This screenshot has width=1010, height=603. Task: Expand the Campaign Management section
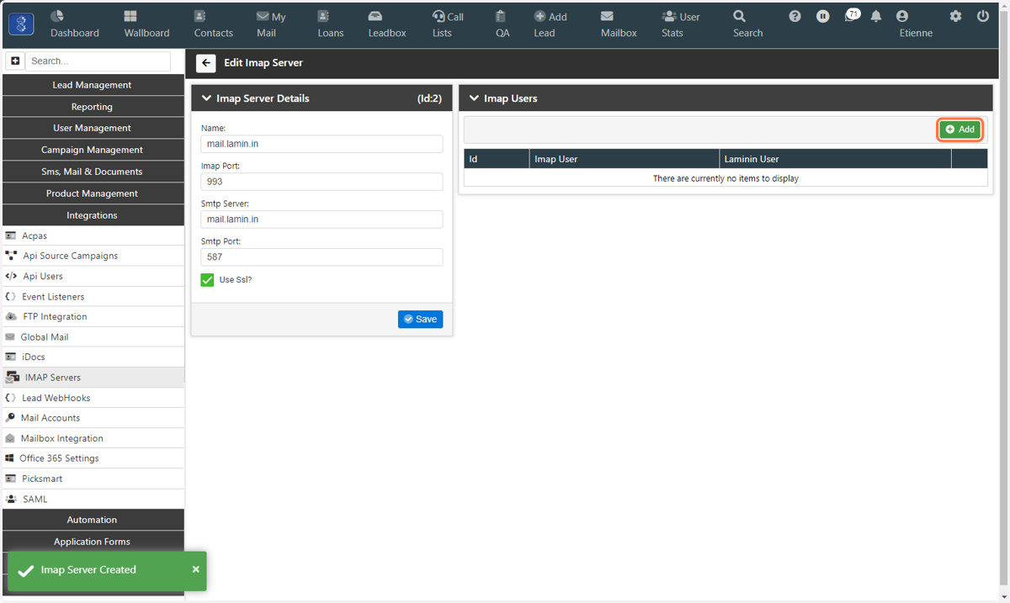[93, 150]
